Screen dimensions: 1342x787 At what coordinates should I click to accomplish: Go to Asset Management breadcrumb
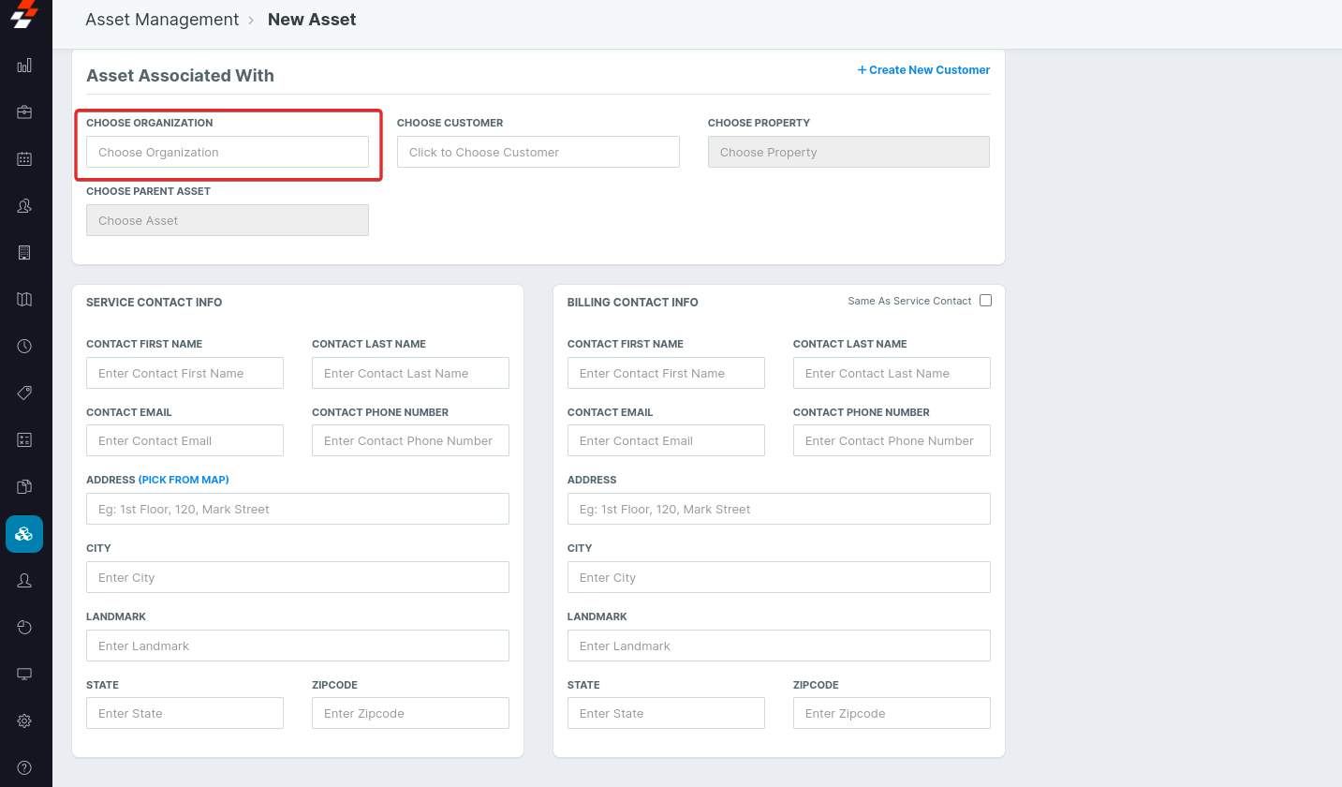pos(162,20)
